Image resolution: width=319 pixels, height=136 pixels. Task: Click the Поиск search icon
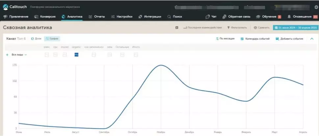point(169,17)
